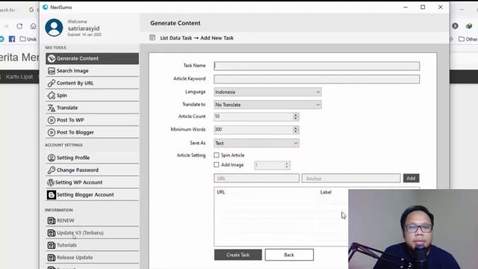The image size is (478, 269).
Task: Focus the Article Keyword field
Action: coord(317,79)
